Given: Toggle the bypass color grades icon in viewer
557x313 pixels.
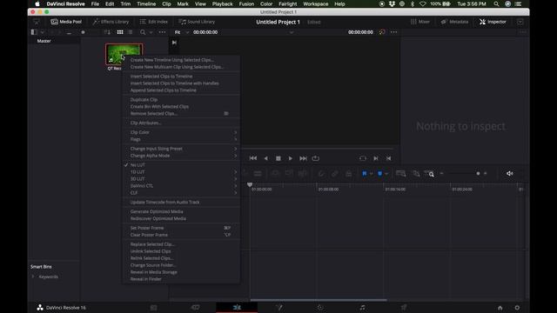Looking at the screenshot, I should coord(382,32).
